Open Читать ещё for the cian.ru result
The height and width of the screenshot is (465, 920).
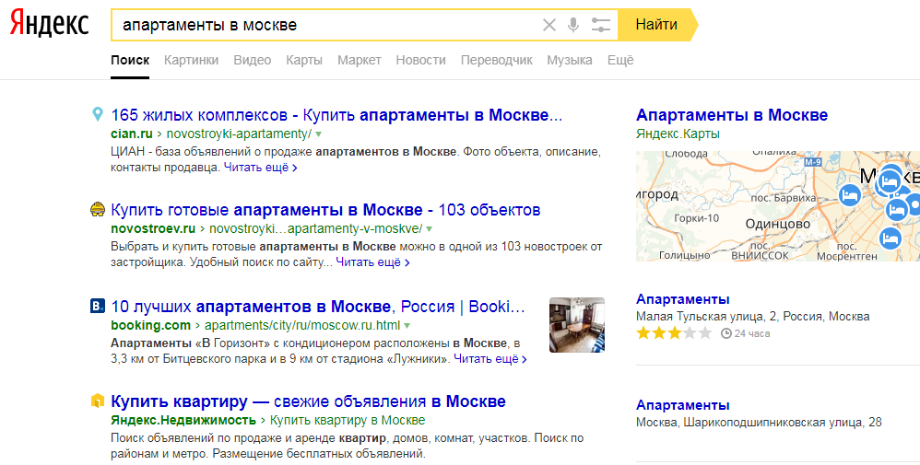point(261,168)
